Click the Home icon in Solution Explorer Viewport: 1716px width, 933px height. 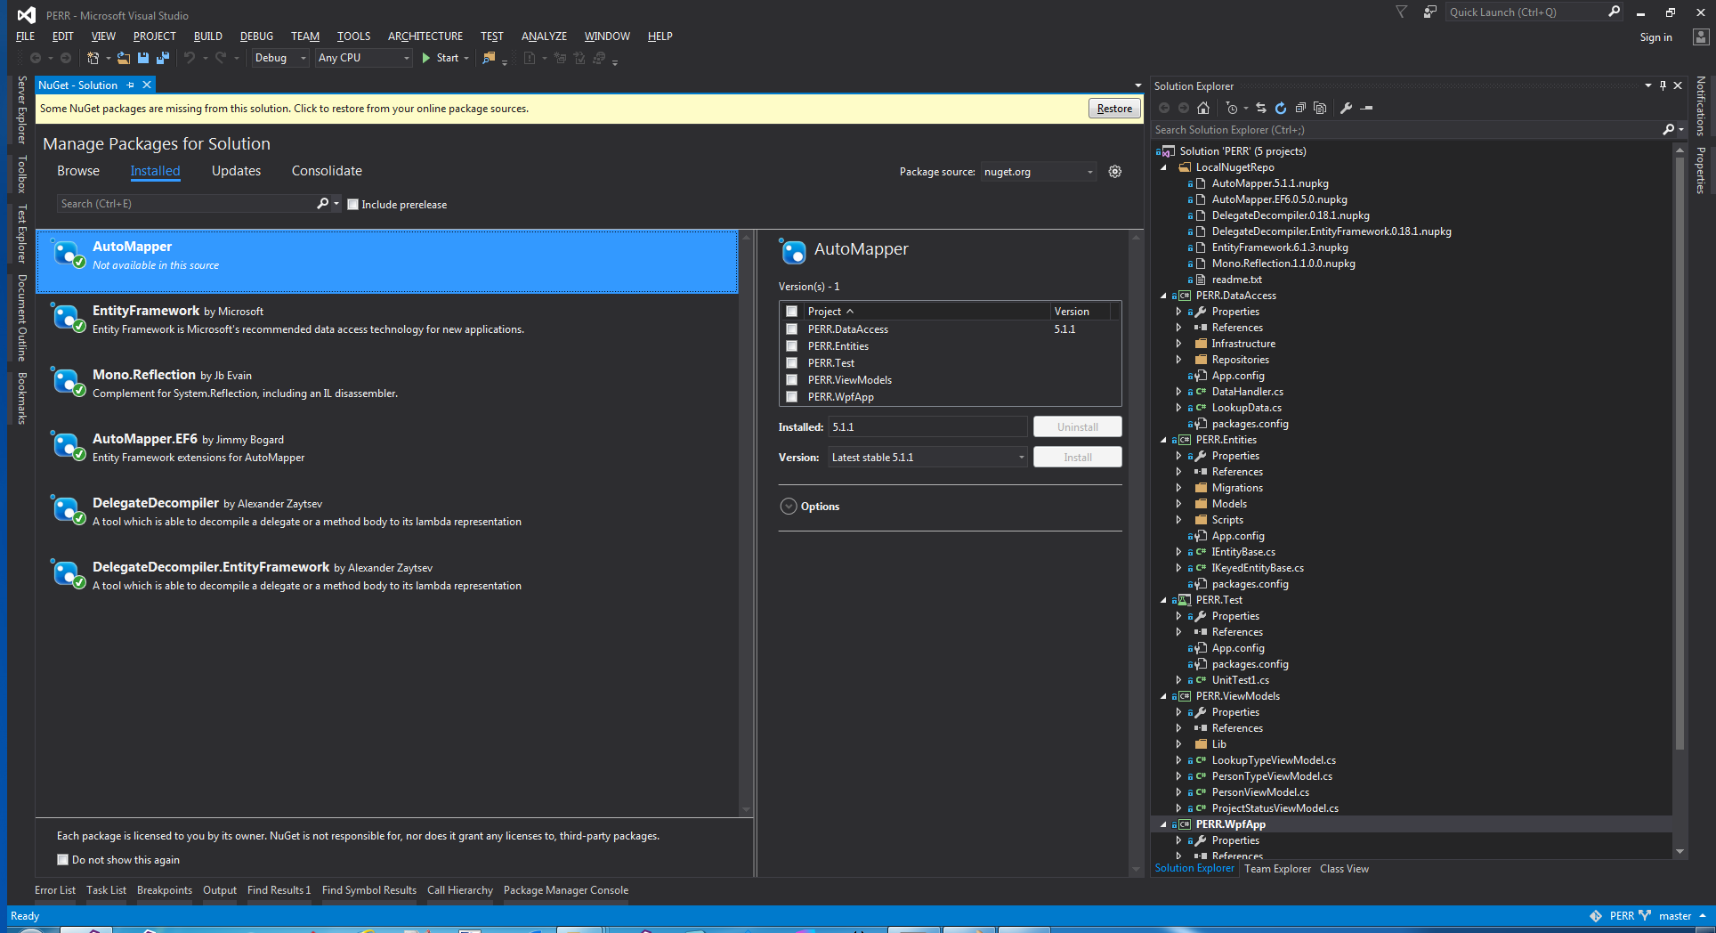(x=1203, y=108)
